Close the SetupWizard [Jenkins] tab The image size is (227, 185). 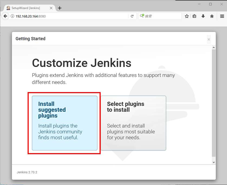tap(51, 8)
